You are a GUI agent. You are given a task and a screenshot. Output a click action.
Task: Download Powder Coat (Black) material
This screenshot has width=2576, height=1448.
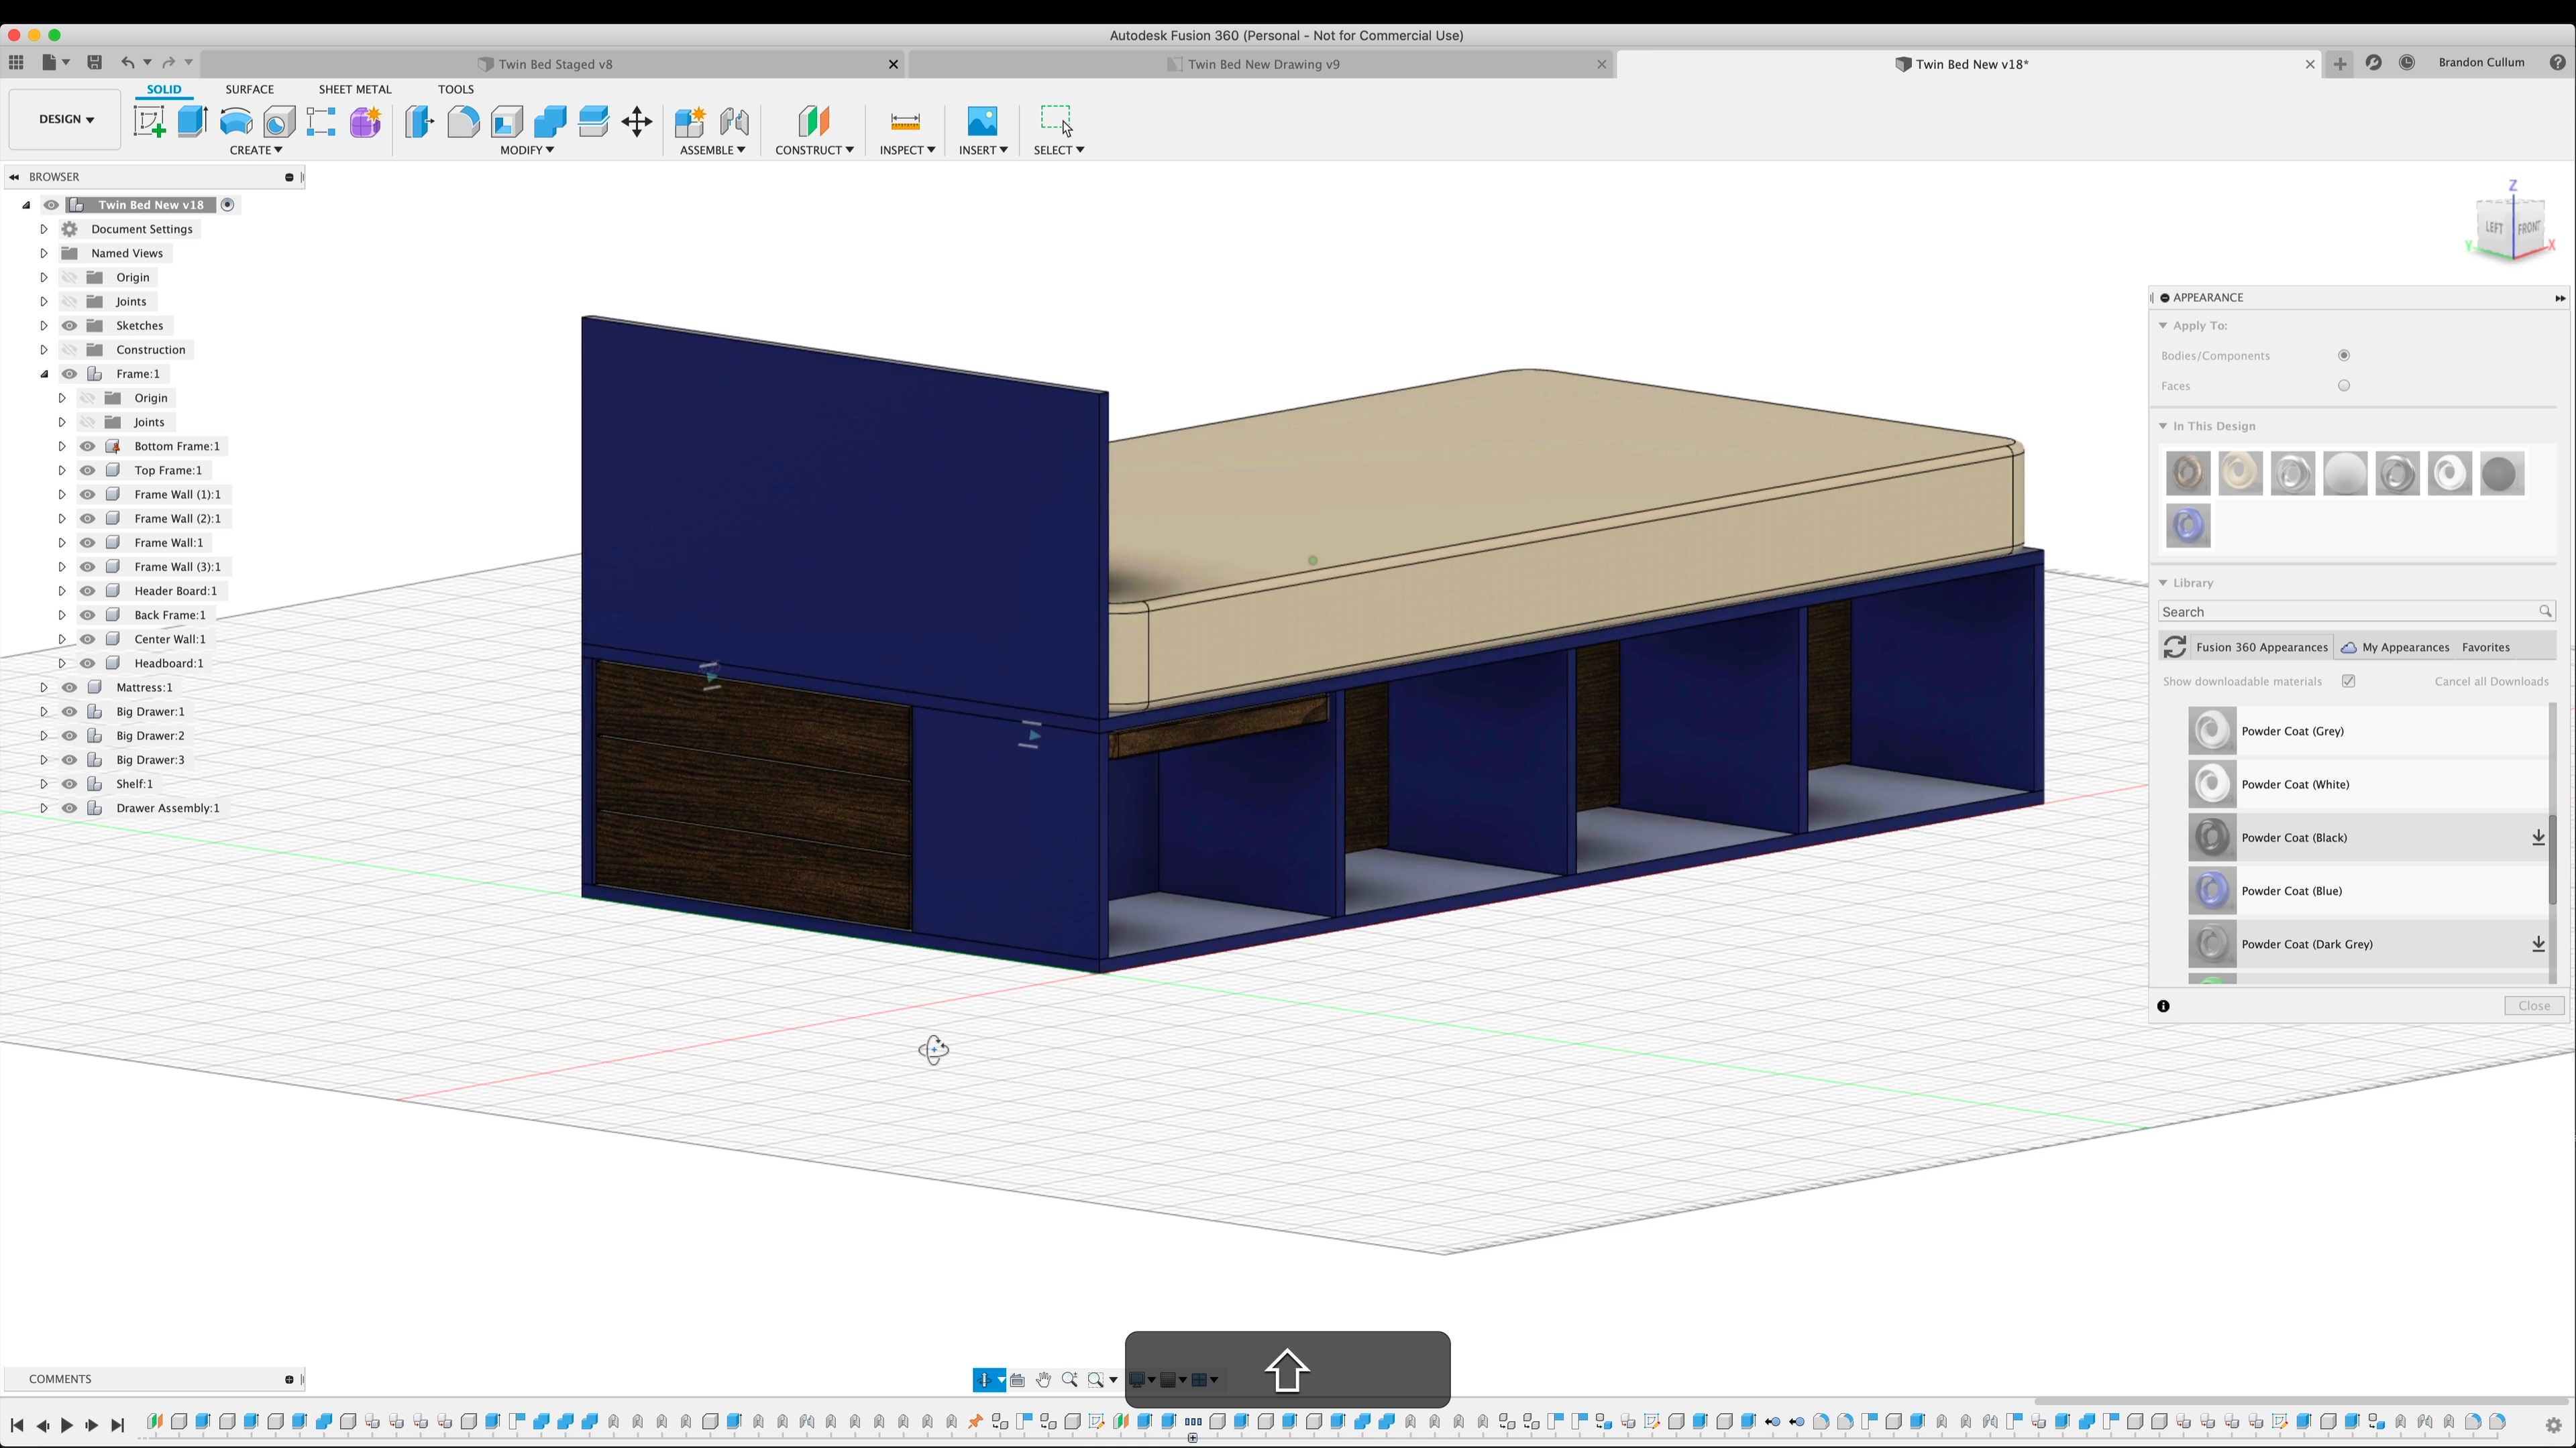2538,837
